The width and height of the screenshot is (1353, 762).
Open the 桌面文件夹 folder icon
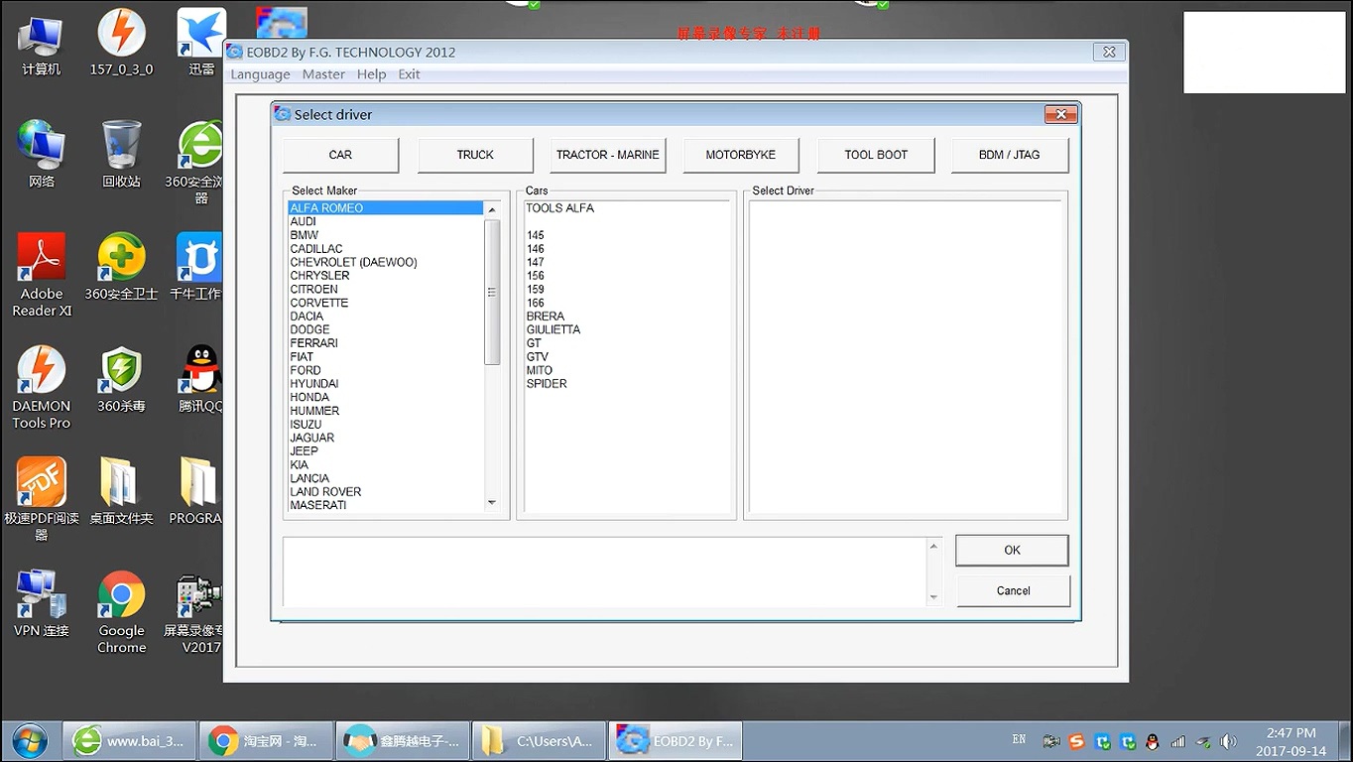click(x=121, y=490)
